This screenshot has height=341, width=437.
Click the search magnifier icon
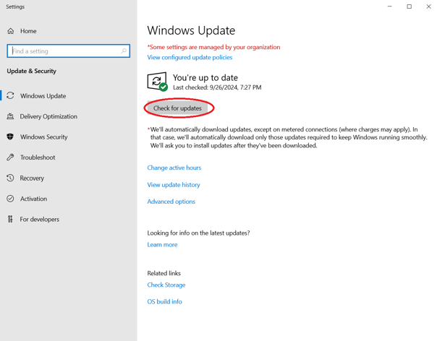(124, 51)
